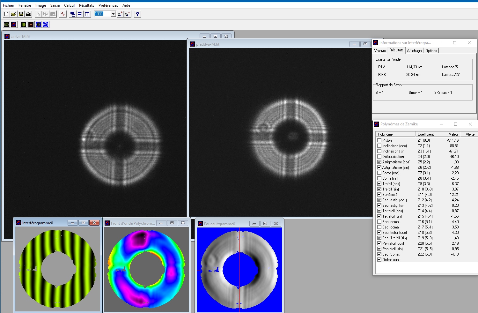
Task: Uncheck Astigmatisme (cos)
Action: [x=379, y=162]
